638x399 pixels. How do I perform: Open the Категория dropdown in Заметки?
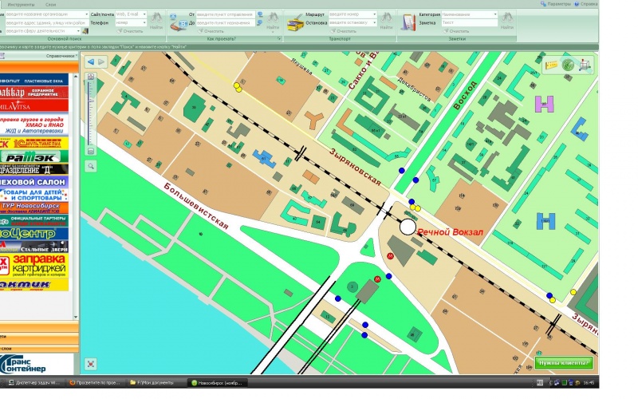click(495, 14)
